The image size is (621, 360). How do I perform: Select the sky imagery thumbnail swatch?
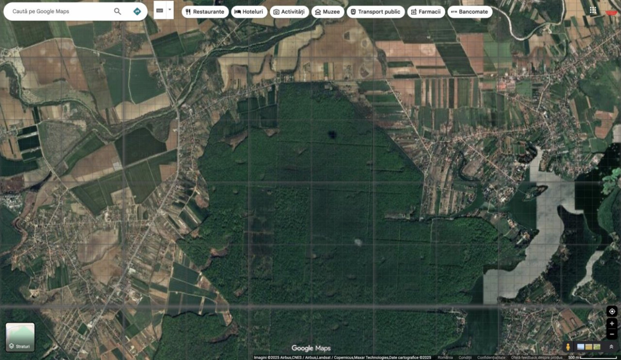(x=580, y=346)
